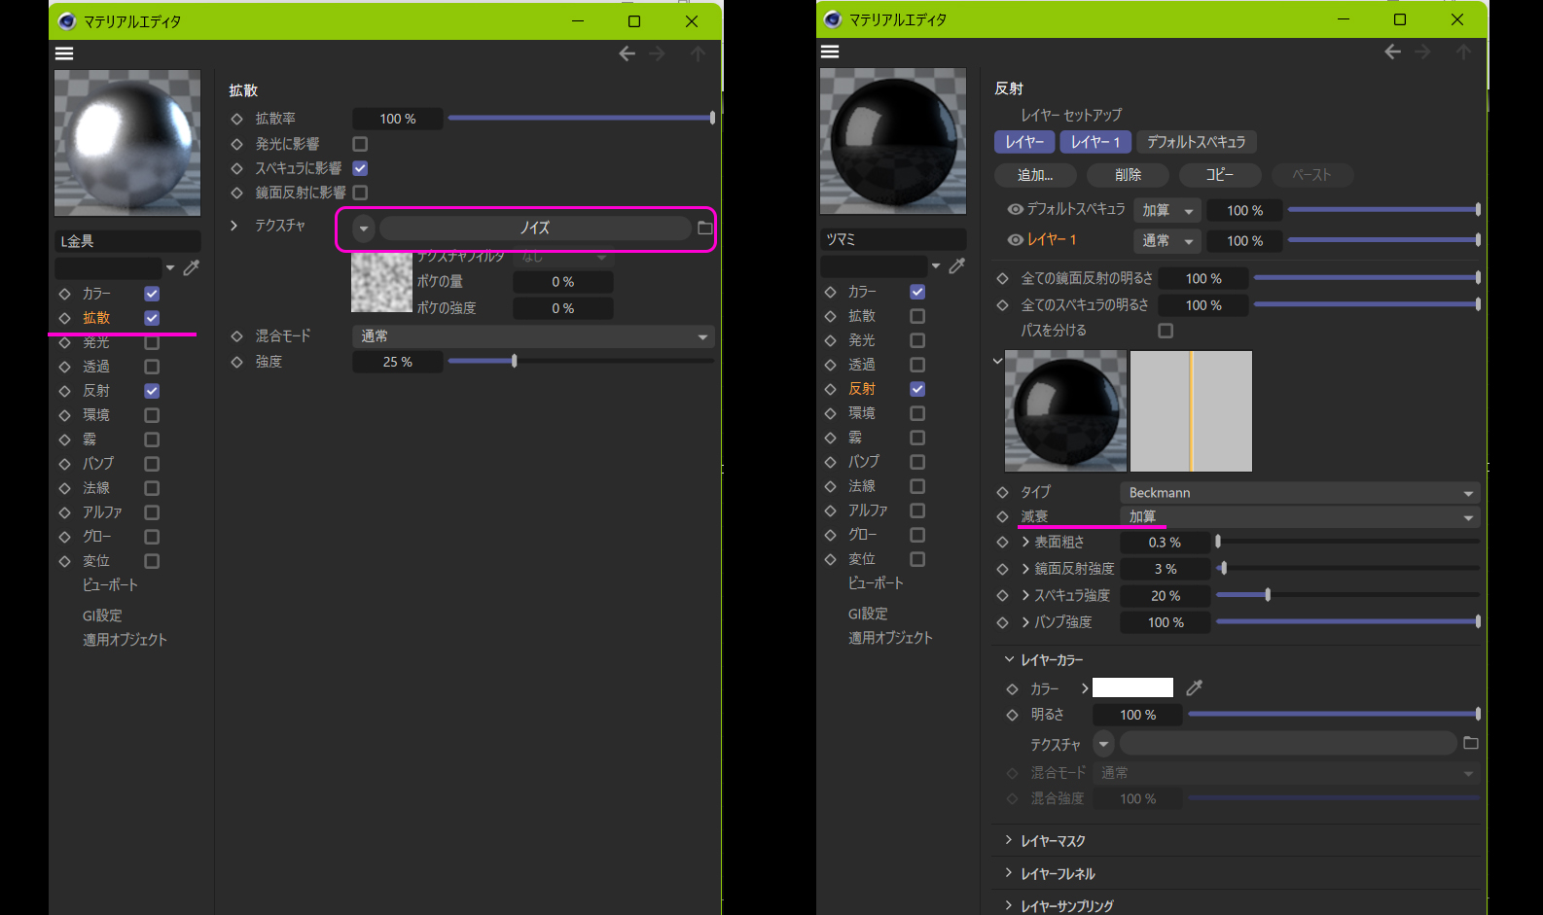Click folder icon next to ノイズ texture
Image resolution: width=1543 pixels, height=915 pixels.
[705, 229]
